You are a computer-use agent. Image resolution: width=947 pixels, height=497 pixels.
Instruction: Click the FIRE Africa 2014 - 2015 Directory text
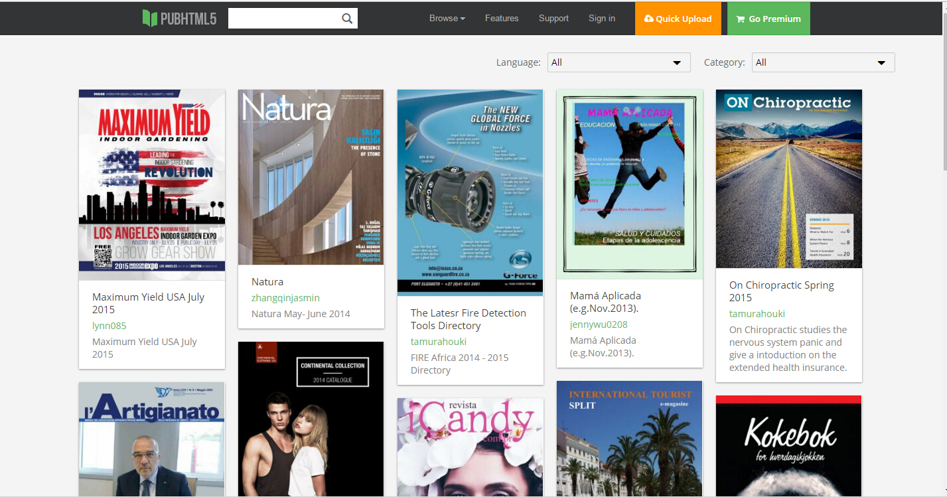[x=460, y=364]
